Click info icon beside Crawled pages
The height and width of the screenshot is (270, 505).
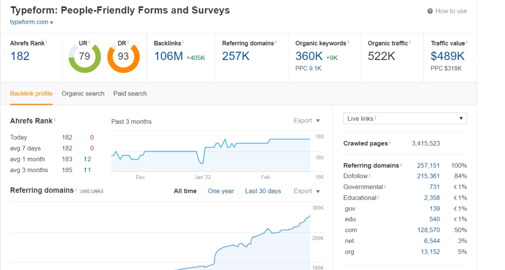[390, 143]
